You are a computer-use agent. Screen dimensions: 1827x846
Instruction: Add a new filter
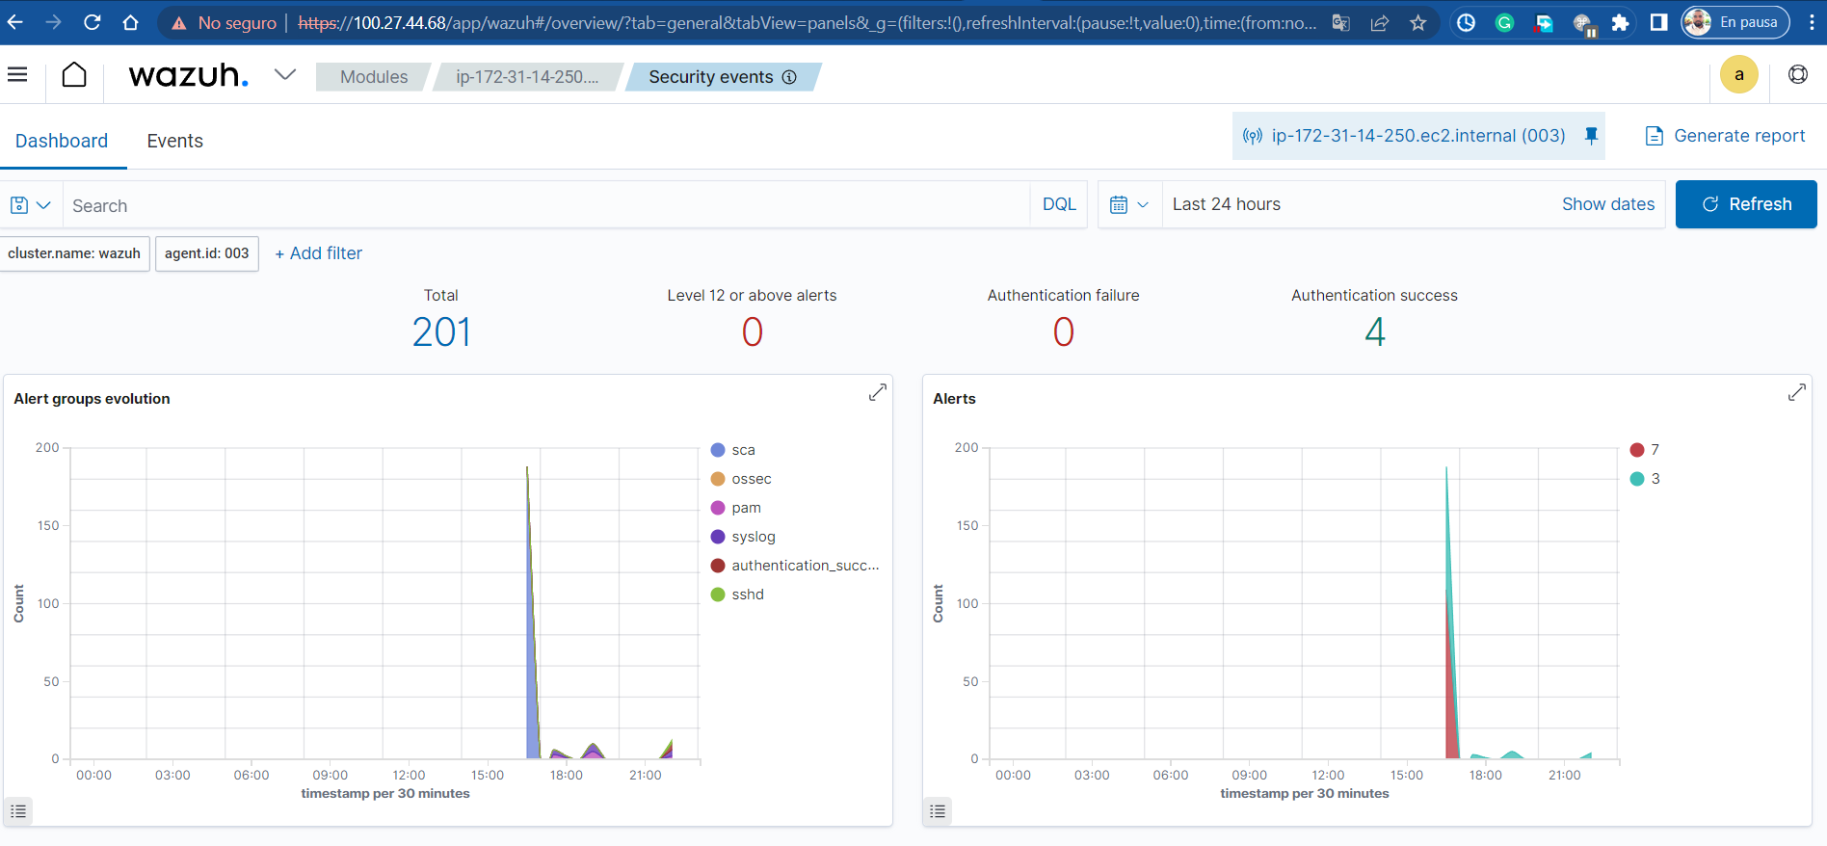pos(318,253)
